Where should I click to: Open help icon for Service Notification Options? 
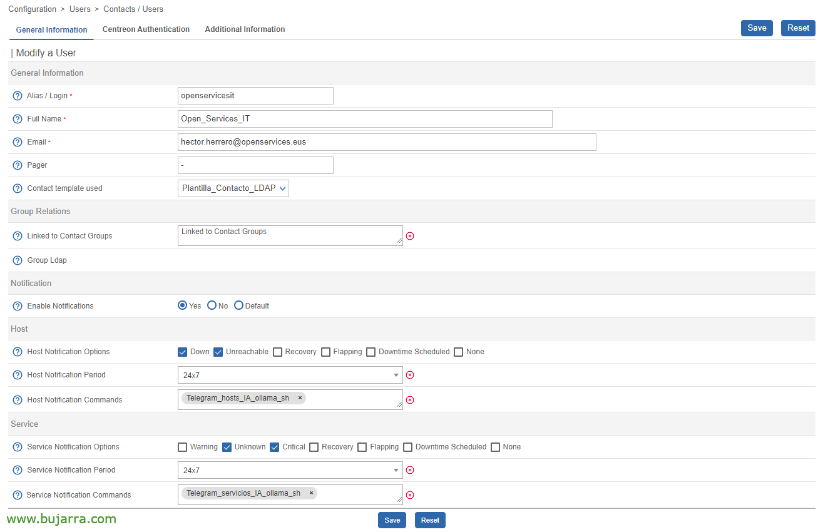point(18,447)
